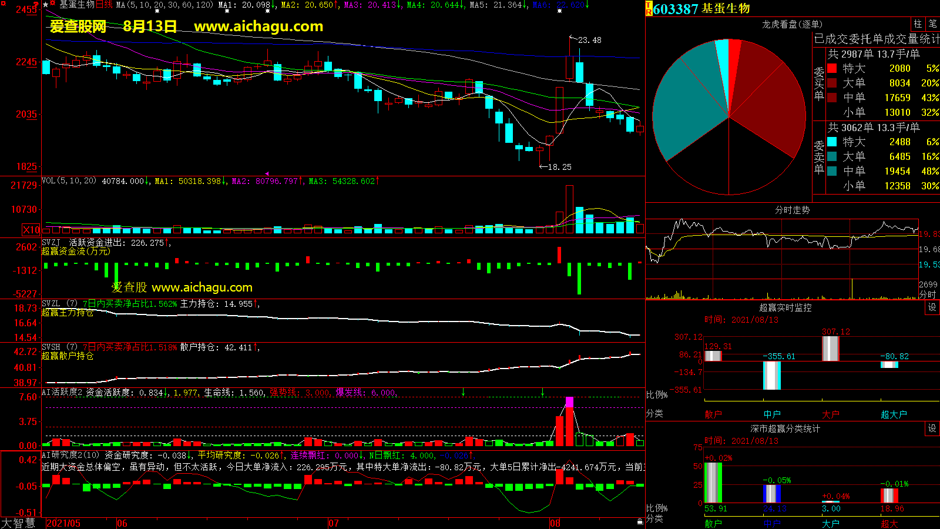Image resolution: width=940 pixels, height=529 pixels.
Task: Open 设 settings for 超赢实时监控 panel
Action: click(x=932, y=307)
